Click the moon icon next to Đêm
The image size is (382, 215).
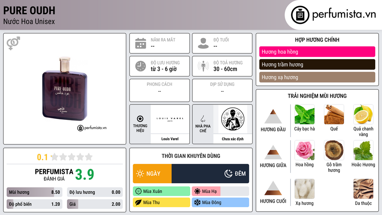pyautogui.click(x=228, y=174)
